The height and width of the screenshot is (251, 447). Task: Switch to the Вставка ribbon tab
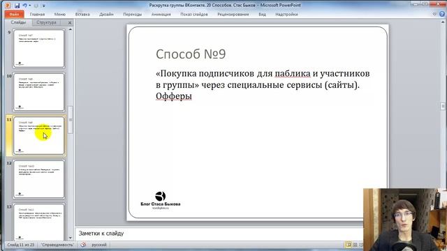pyautogui.click(x=82, y=14)
